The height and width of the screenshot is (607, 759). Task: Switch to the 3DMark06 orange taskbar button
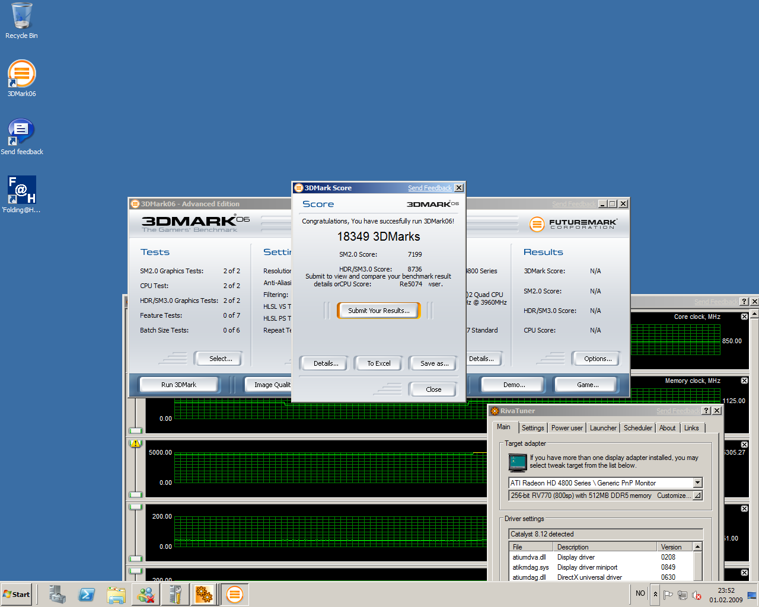tap(235, 595)
